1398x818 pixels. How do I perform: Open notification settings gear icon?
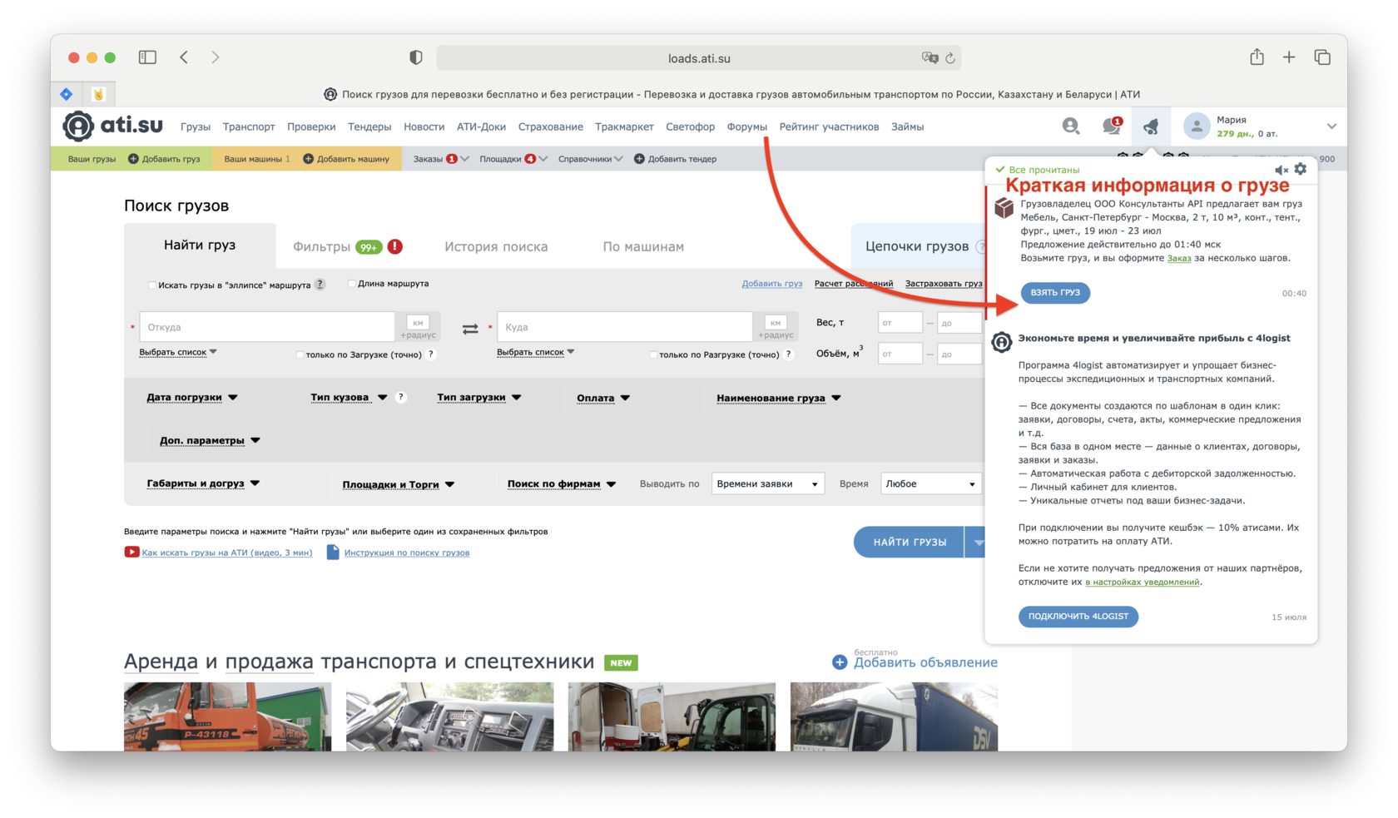pyautogui.click(x=1301, y=169)
